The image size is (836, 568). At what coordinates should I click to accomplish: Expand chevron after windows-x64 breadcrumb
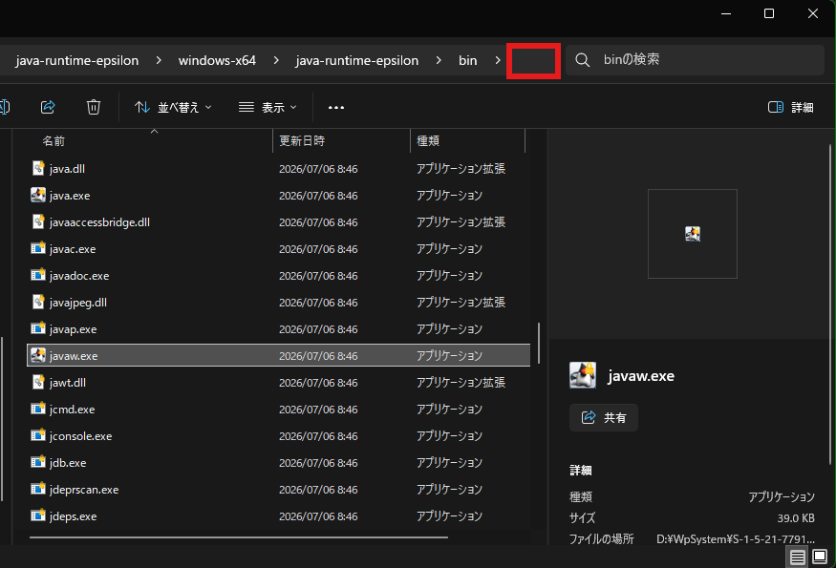[276, 60]
